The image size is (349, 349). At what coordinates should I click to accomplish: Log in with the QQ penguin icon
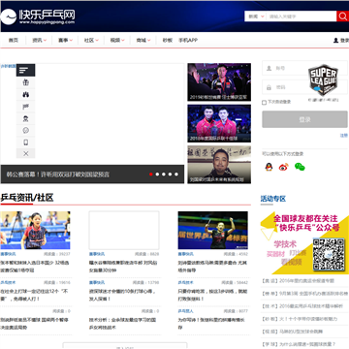pyautogui.click(x=269, y=167)
